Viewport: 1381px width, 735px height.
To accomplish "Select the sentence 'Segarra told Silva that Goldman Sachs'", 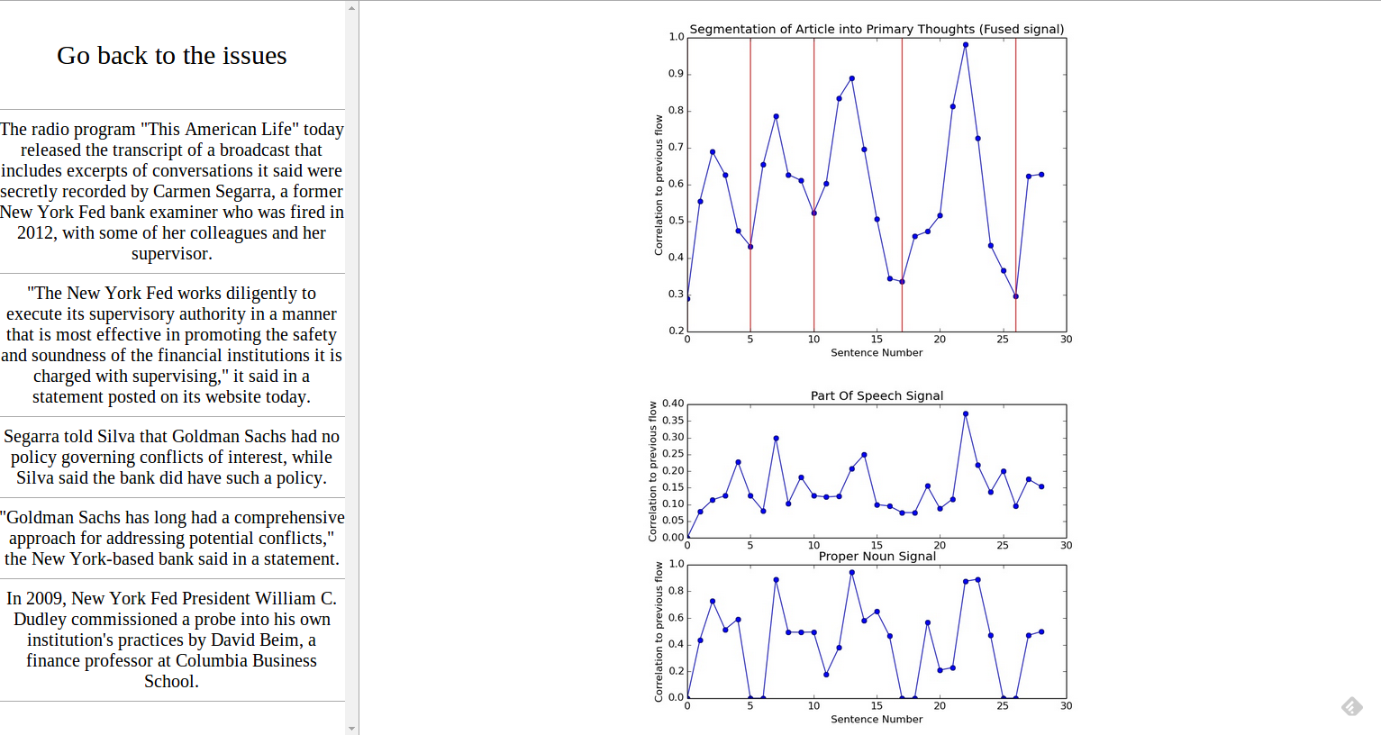I will click(172, 457).
